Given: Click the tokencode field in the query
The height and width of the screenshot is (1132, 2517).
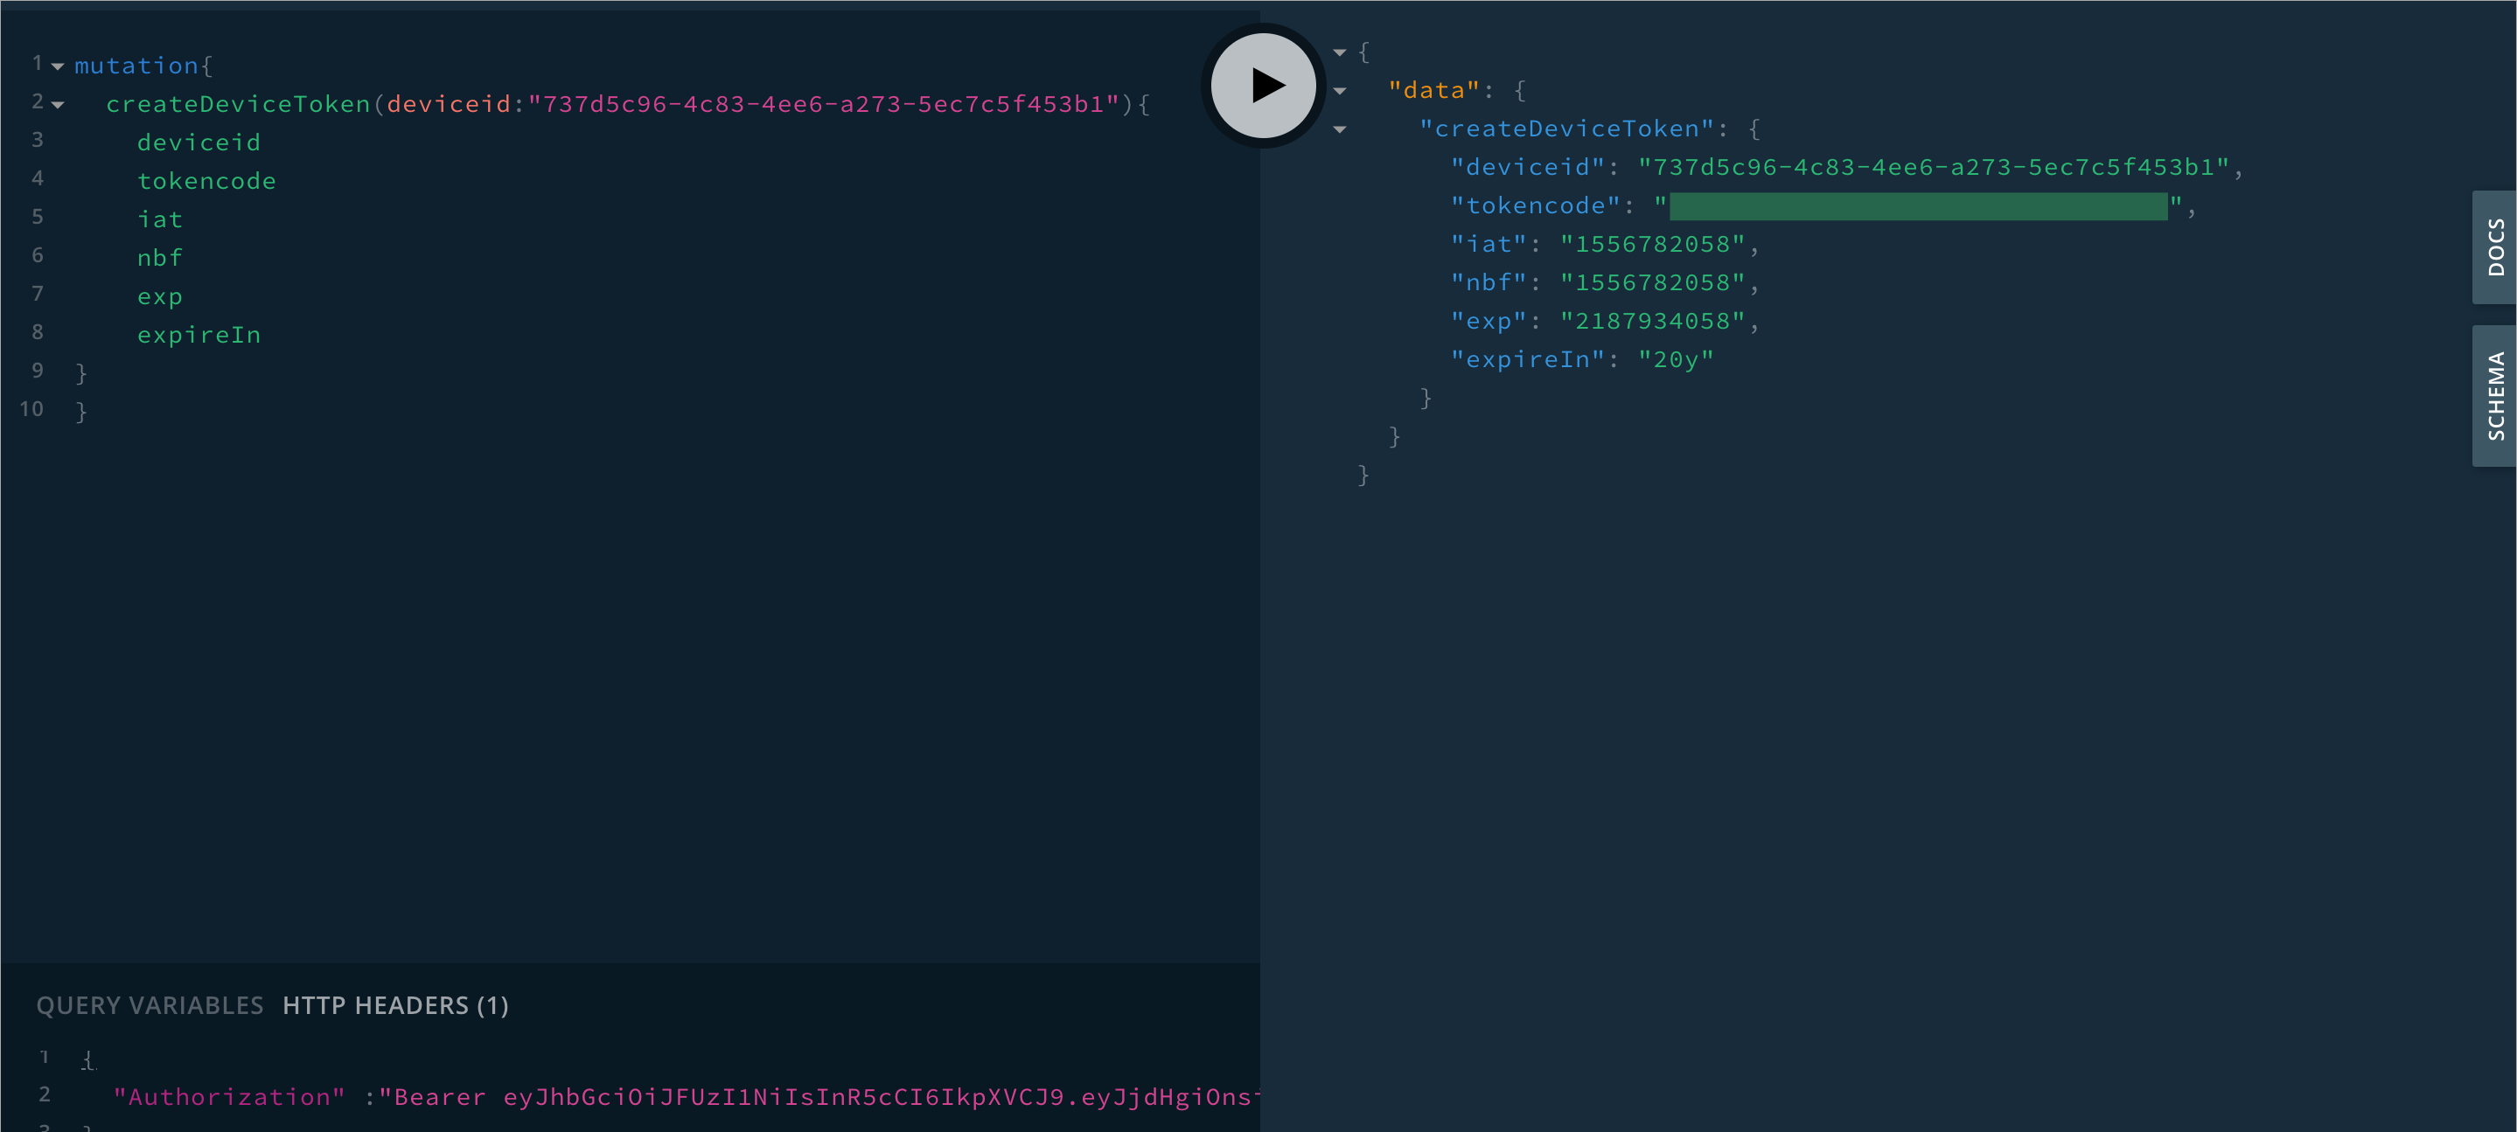Looking at the screenshot, I should 207,181.
